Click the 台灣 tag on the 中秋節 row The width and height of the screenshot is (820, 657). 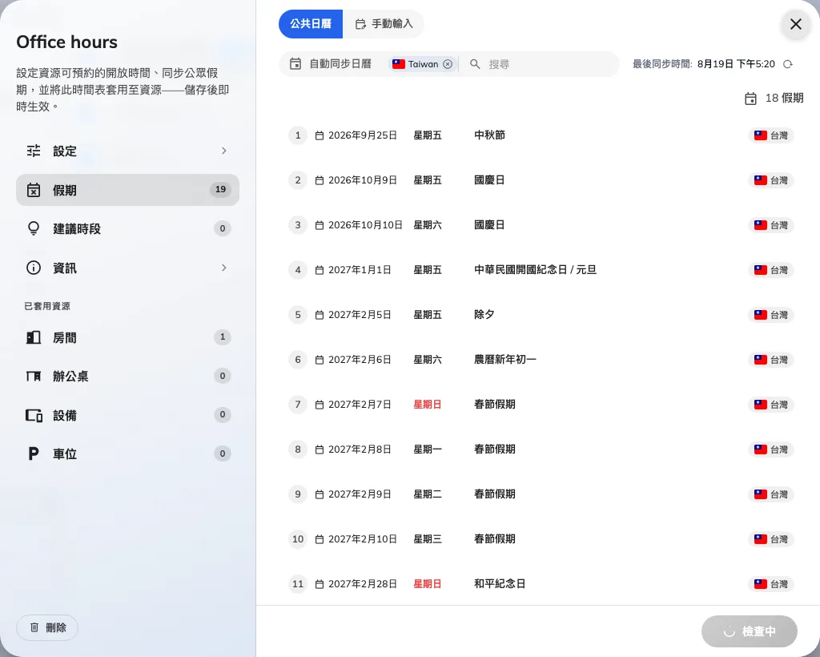click(771, 135)
